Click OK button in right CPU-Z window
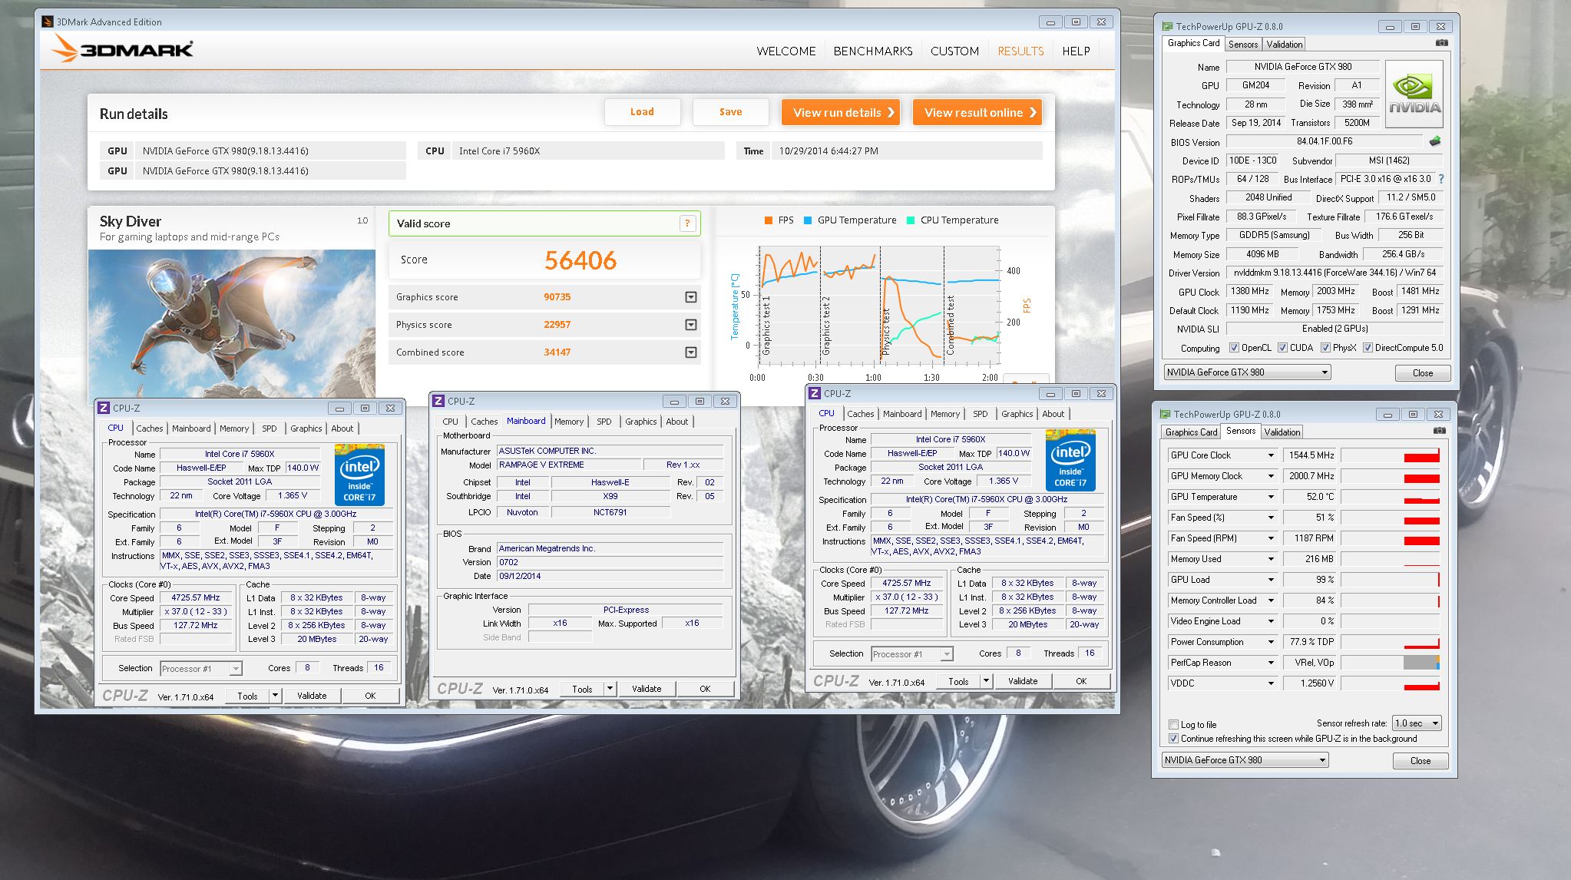 [1081, 681]
